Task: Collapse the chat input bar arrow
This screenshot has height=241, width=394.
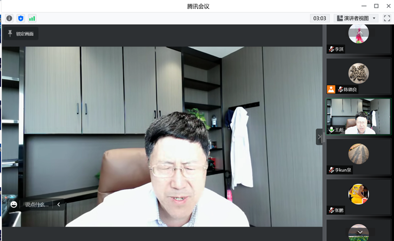Action: click(x=59, y=204)
